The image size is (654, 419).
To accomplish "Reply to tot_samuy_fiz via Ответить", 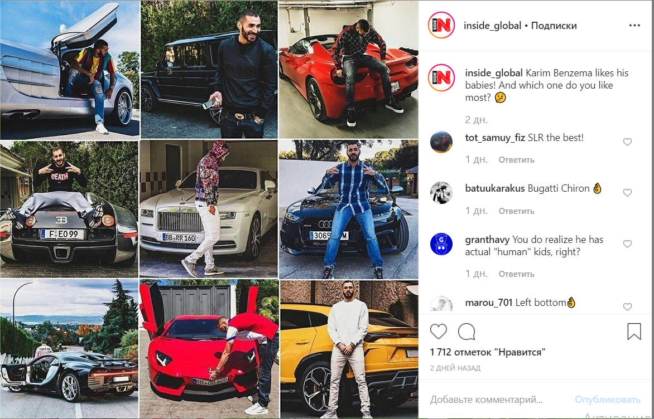I will (516, 160).
